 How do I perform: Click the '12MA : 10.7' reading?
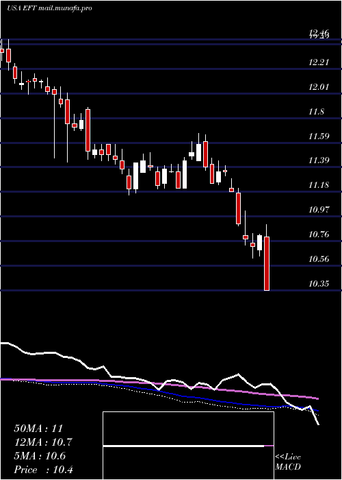[x=43, y=442]
